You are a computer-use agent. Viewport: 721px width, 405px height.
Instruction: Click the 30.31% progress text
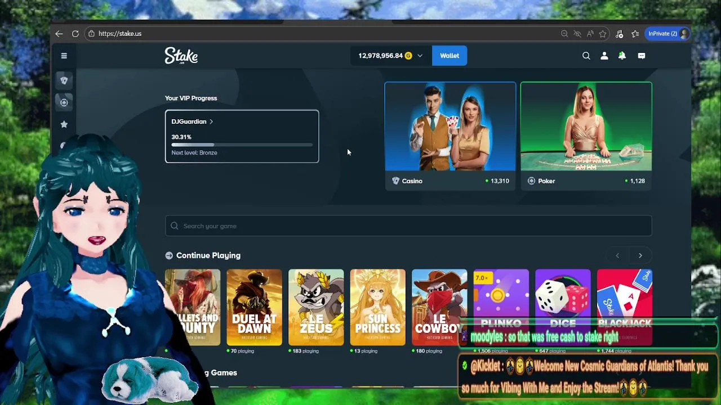(x=181, y=137)
